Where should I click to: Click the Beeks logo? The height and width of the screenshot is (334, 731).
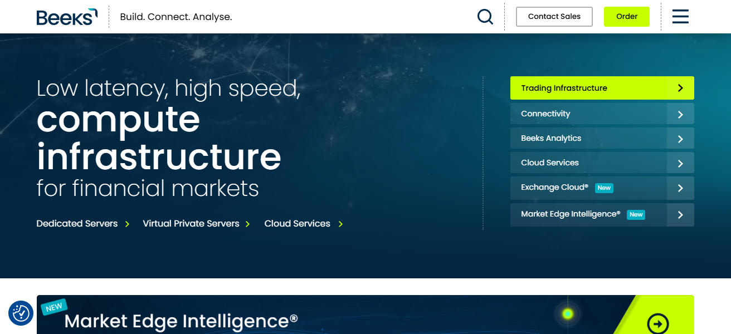tap(66, 17)
